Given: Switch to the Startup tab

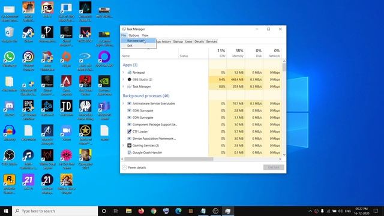Looking at the screenshot, I should [x=178, y=41].
